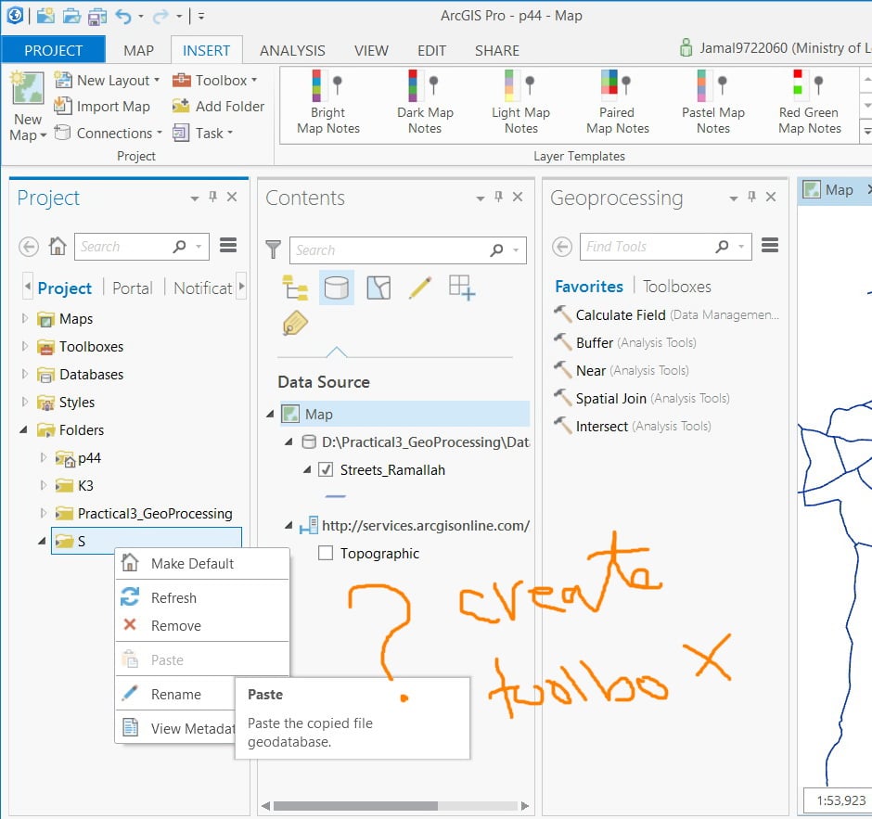
Task: Switch to List By Labeling tag icon
Action: (295, 323)
